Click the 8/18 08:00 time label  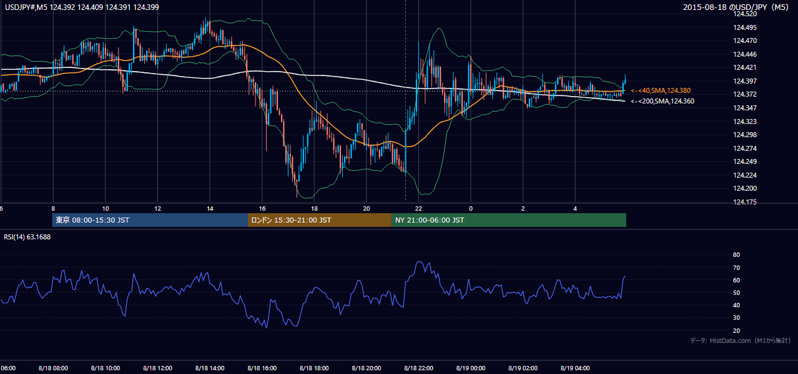pos(53,368)
